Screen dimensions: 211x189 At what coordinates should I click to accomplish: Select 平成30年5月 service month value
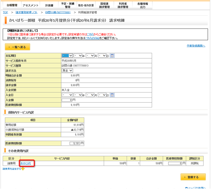pos(69,61)
